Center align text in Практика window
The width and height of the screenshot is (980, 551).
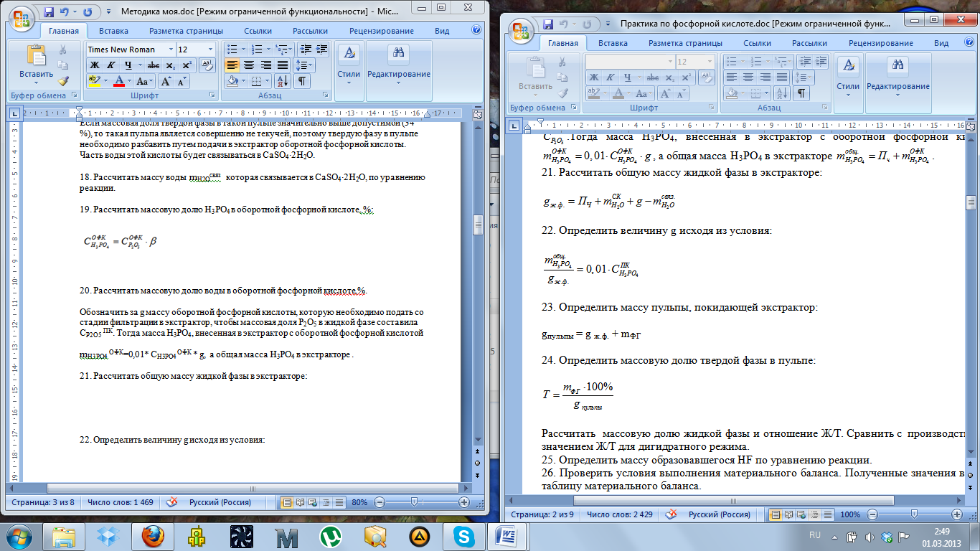click(x=748, y=77)
